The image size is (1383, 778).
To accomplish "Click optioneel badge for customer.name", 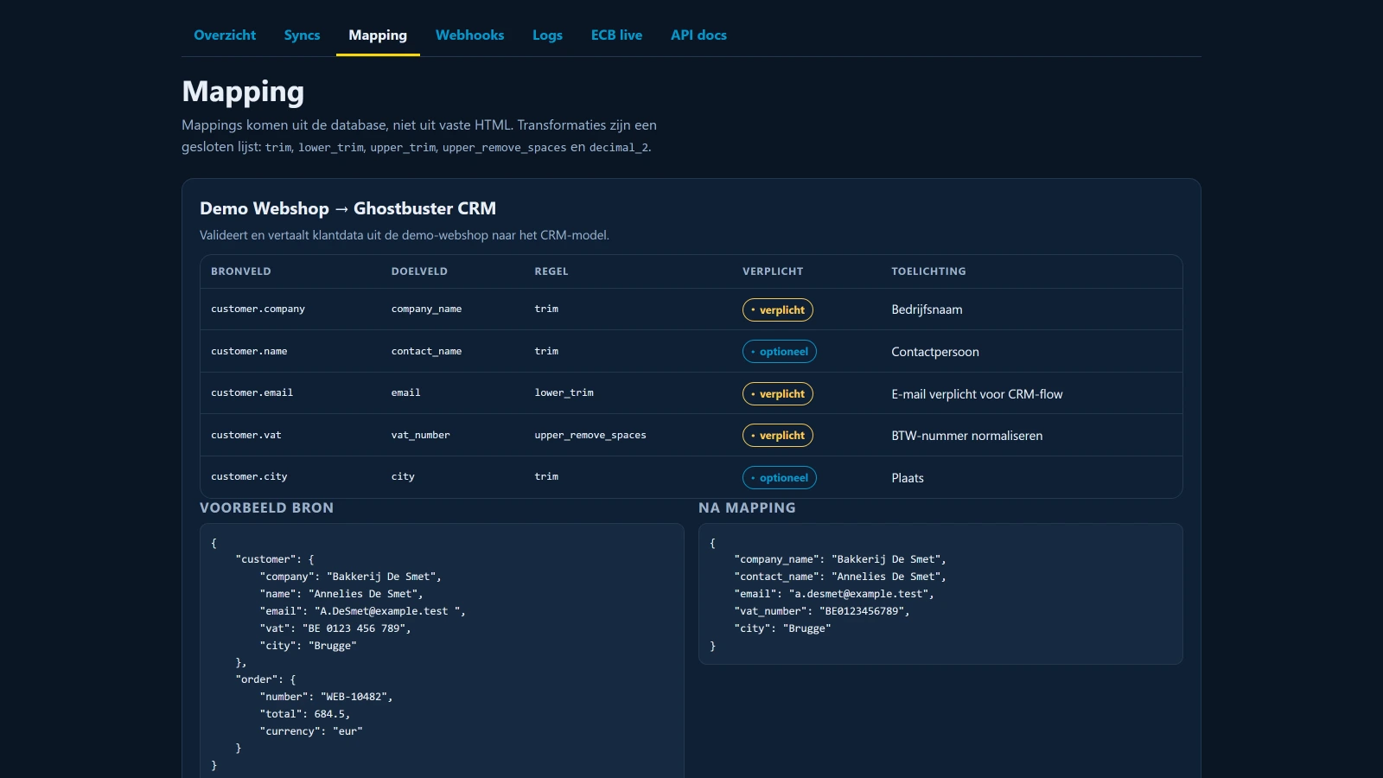I will click(x=780, y=352).
